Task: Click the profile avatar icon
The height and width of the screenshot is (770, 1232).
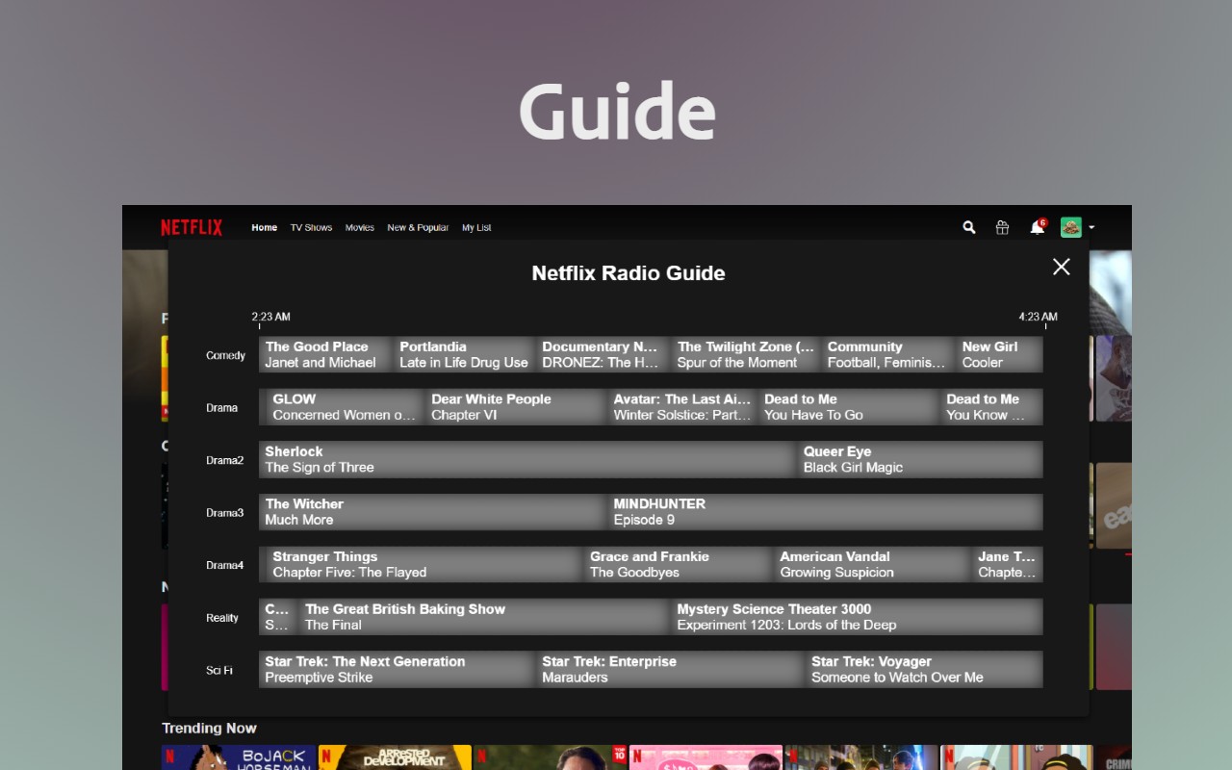Action: 1071,227
